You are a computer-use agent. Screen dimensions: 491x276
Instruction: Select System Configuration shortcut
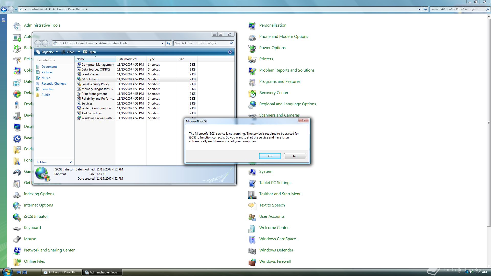(96, 108)
